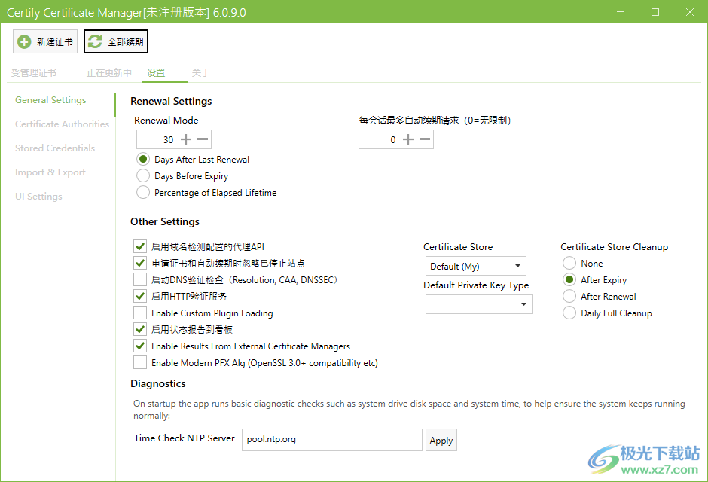Select Days After Last Renewal mode

click(143, 160)
